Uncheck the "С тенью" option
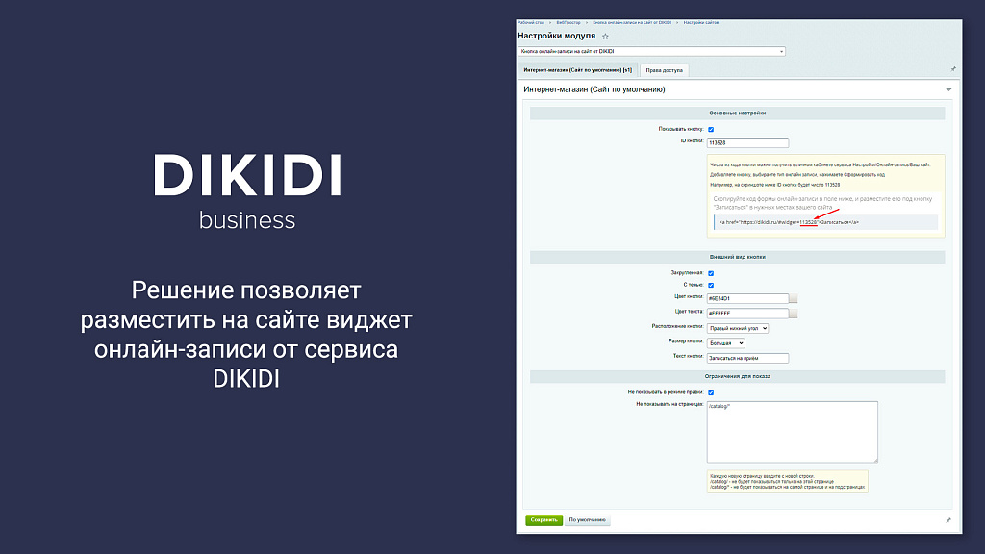The image size is (985, 554). pos(711,284)
